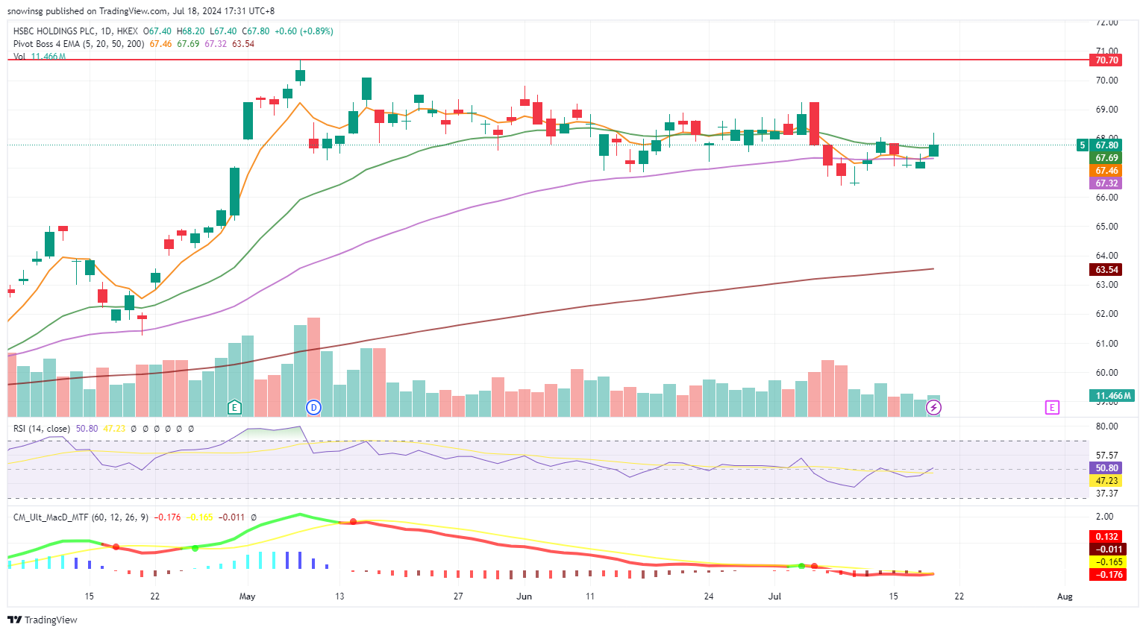Image resolution: width=1146 pixels, height=633 pixels.
Task: Click the tallest red volume bar near the dividend marker
Action: 314,367
